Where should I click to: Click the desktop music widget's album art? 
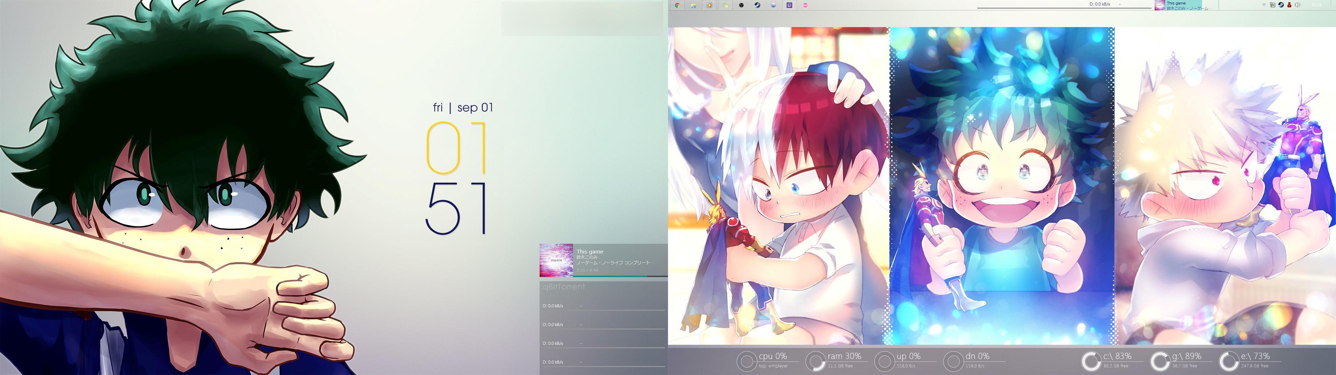(x=556, y=260)
